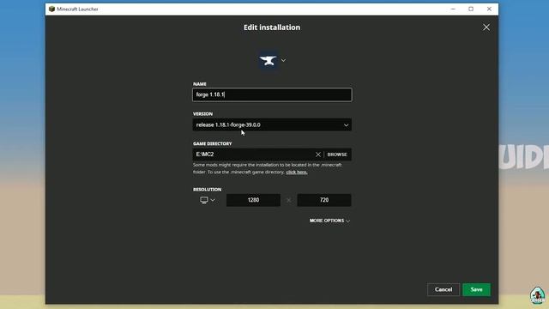Screen dimensions: 549x309
Task: Save the installation
Action: (x=477, y=290)
